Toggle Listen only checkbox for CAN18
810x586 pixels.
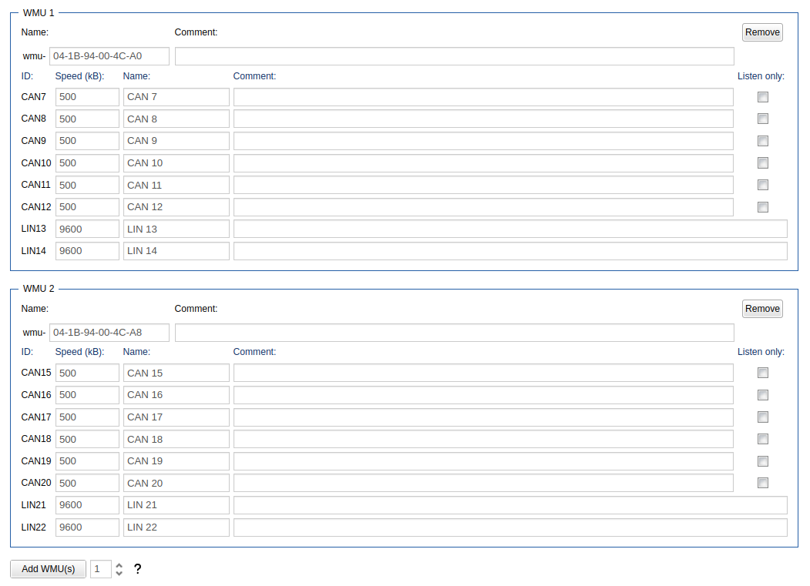click(763, 439)
